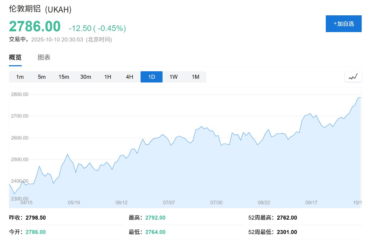Switch to the 图表 tab
The image size is (365, 246).
(44, 57)
